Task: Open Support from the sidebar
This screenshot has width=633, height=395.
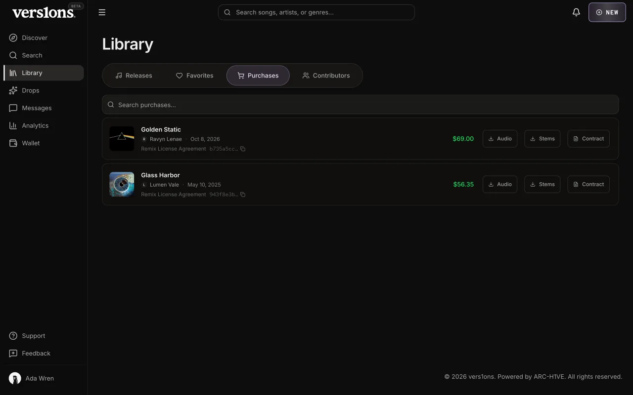Action: [44, 336]
